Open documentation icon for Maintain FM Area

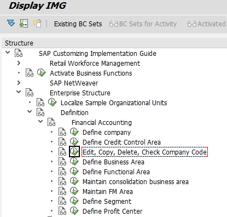pos(62,191)
